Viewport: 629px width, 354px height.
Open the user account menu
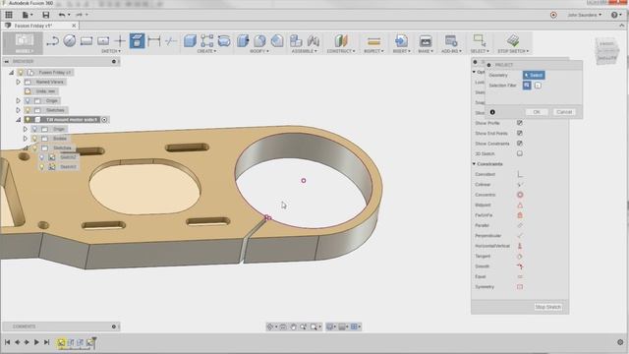585,16
